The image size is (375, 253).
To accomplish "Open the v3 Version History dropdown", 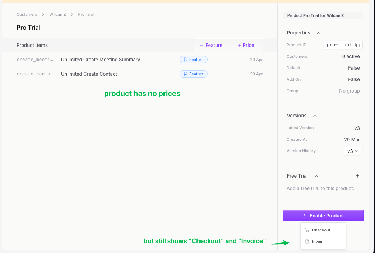I will pos(352,151).
